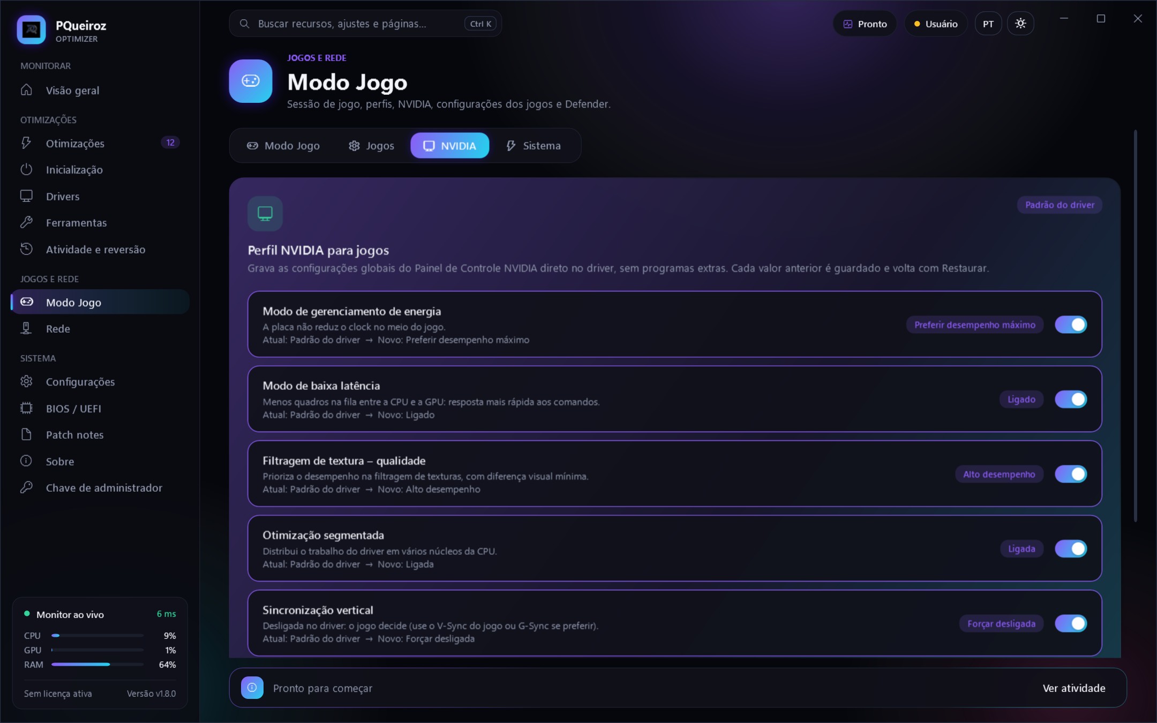Open the Usuário account button
Screen dimensions: 1157x723
[x=936, y=24]
